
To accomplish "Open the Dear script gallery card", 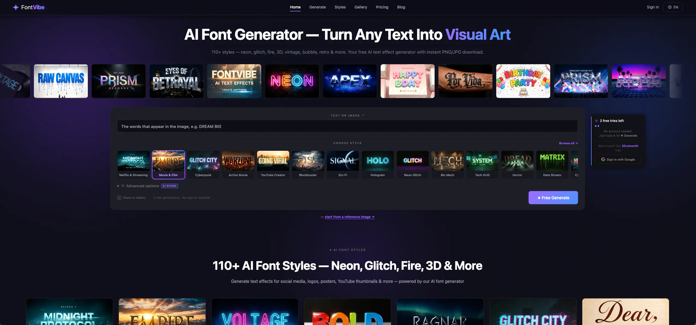I will click(x=626, y=312).
